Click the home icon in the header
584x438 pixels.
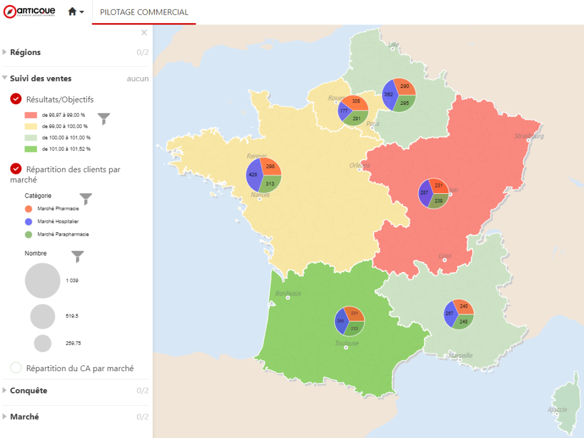pos(72,12)
